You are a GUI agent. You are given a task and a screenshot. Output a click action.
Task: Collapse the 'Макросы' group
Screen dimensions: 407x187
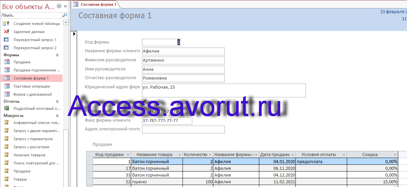(57, 116)
